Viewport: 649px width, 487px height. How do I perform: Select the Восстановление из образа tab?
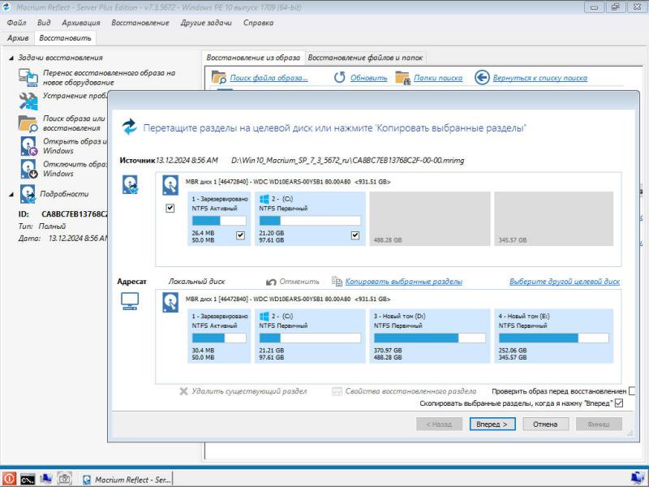tap(253, 58)
